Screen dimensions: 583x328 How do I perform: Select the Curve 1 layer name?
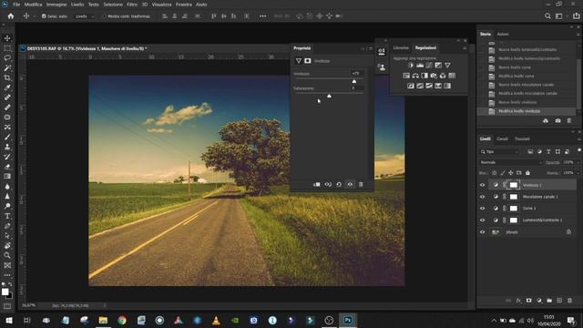(529, 209)
